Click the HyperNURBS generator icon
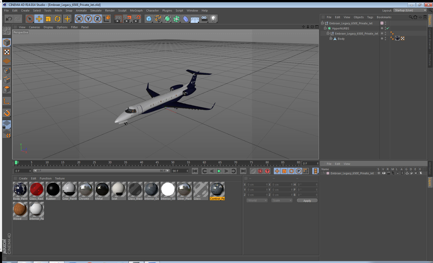 (167, 19)
